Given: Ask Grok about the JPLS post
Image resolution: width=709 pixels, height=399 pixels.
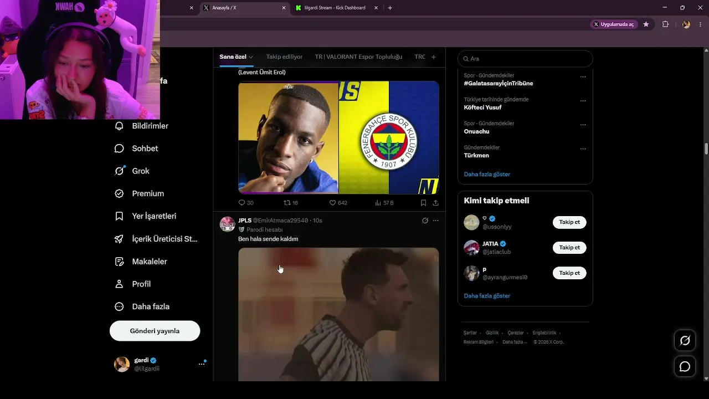Looking at the screenshot, I should coord(425,221).
